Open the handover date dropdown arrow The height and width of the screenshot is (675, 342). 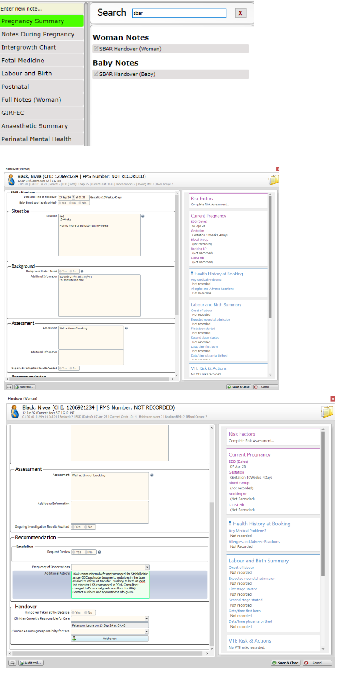[x=74, y=197]
